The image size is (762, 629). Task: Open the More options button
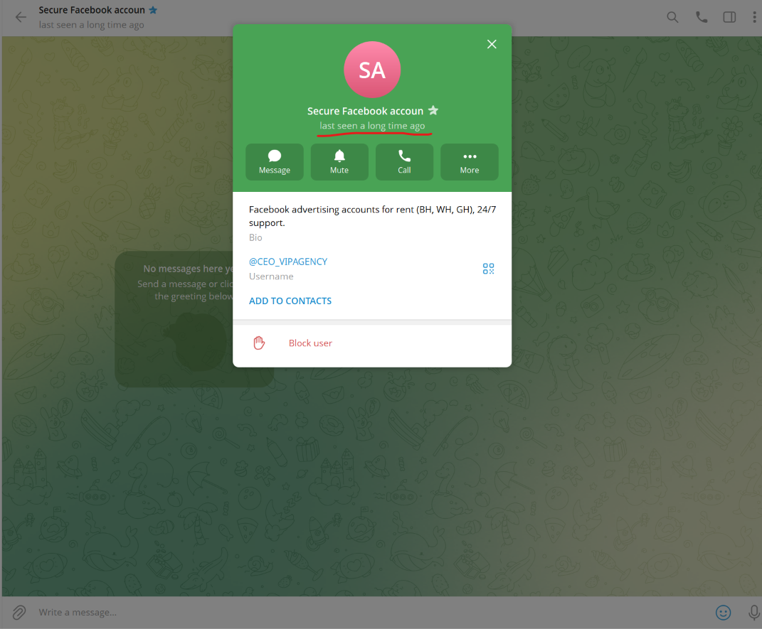470,162
